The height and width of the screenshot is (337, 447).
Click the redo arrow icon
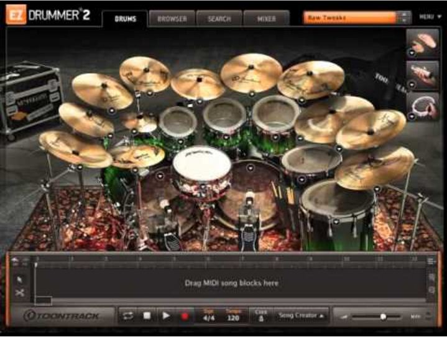[25, 261]
